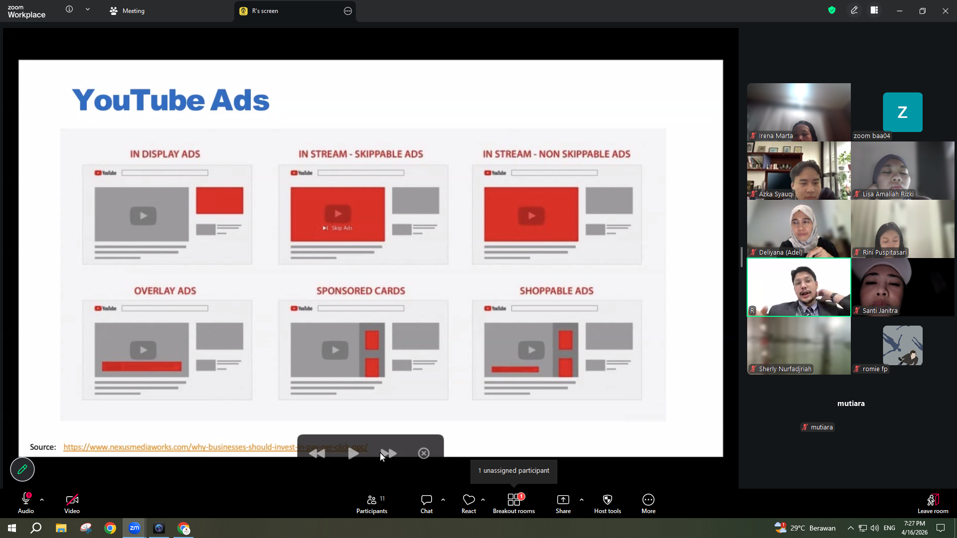Open the volume control in system tray

875,528
